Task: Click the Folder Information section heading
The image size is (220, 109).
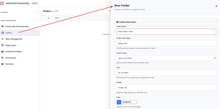Action: point(128,22)
